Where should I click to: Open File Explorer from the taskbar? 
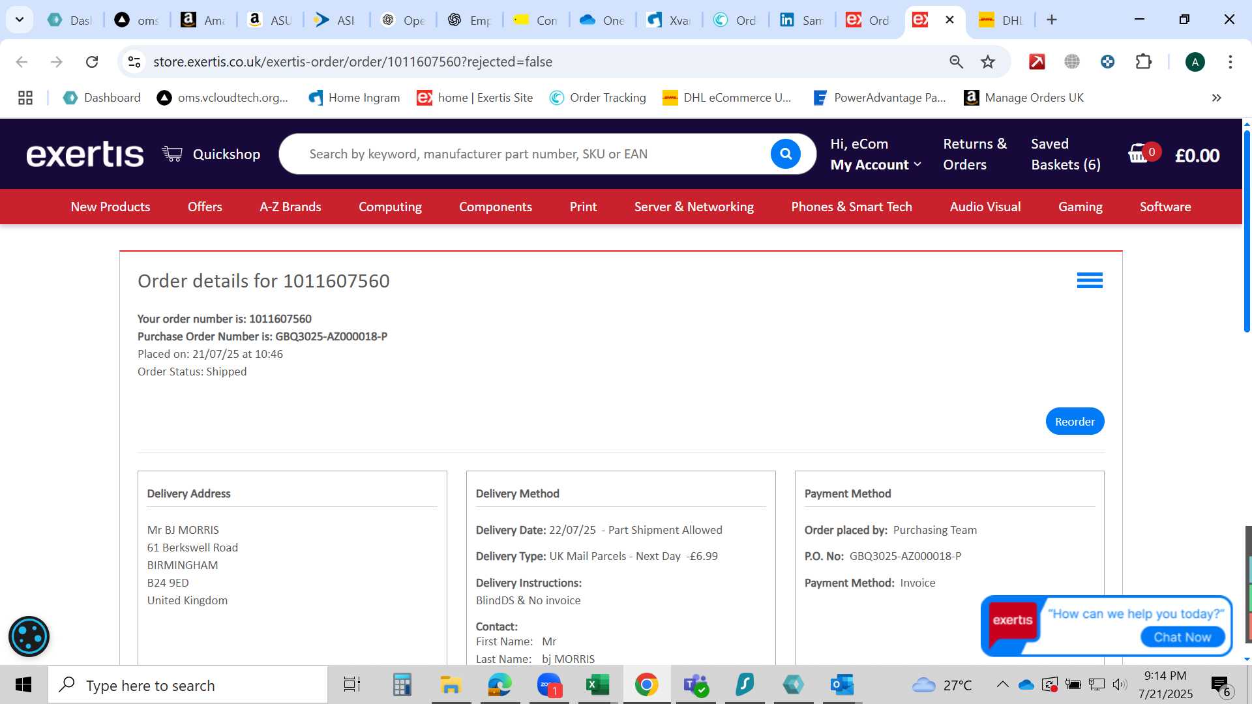pos(451,685)
